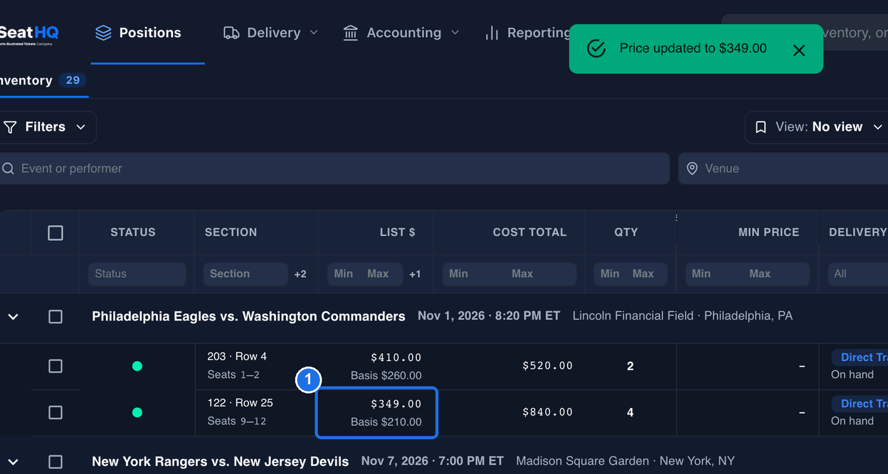888x474 pixels.
Task: Click the SeatHQ logo
Action: coord(28,33)
